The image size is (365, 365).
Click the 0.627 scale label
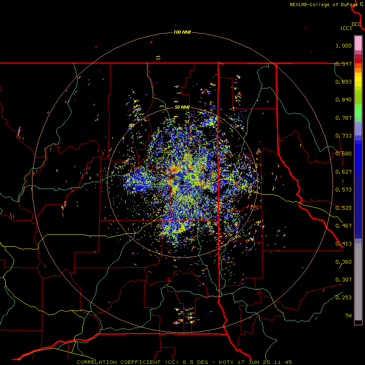[x=344, y=172]
